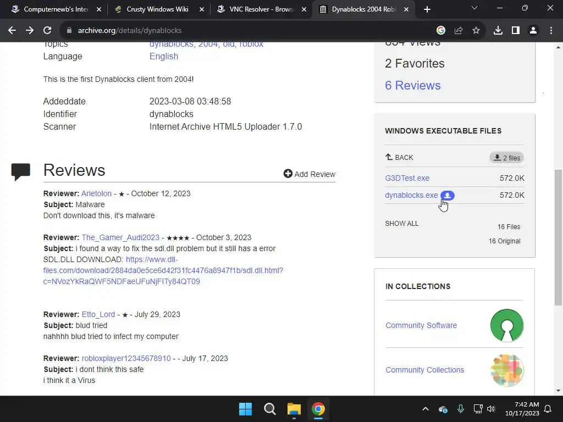Show hidden system tray icons

coord(426,409)
